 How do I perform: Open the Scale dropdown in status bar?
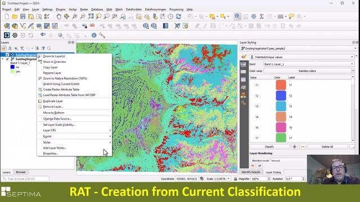click(x=228, y=178)
